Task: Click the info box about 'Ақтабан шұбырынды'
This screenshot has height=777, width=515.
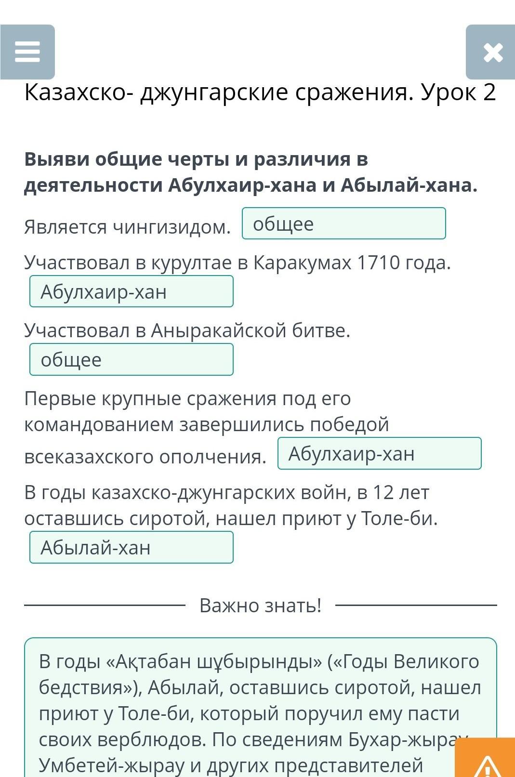Action: click(260, 707)
